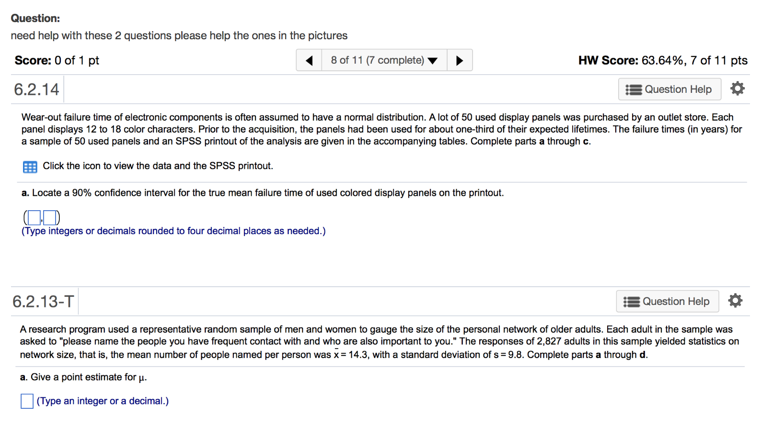Viewport: 761px width, 428px height.
Task: Click the data table icon to view SPSS printout
Action: [x=30, y=166]
